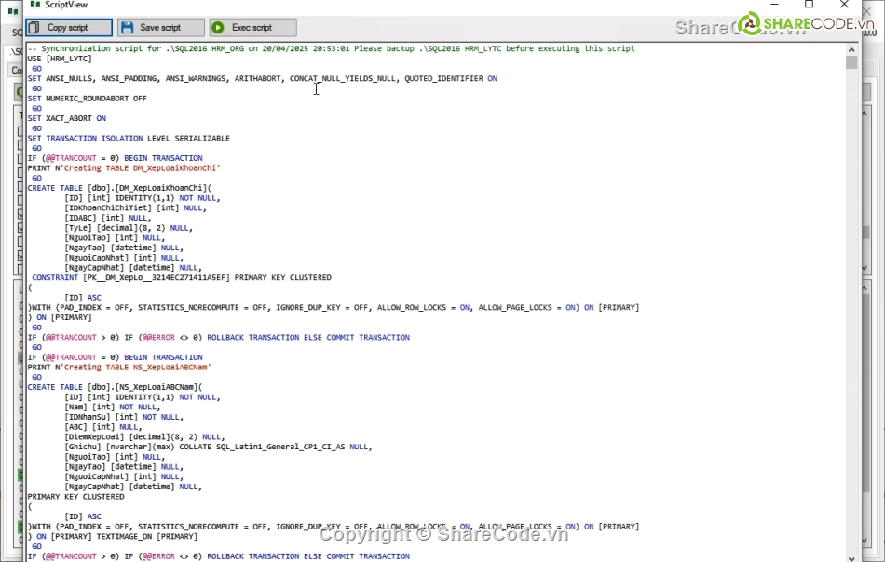The width and height of the screenshot is (885, 562).
Task: Click the [Nam] [int] NOT NULL line
Action: pos(113,407)
